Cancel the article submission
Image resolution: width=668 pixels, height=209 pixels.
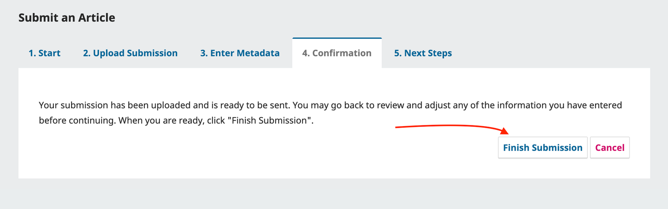click(x=610, y=148)
